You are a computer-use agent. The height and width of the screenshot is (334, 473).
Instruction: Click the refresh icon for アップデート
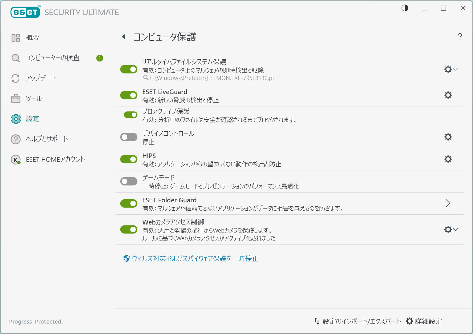pyautogui.click(x=16, y=78)
